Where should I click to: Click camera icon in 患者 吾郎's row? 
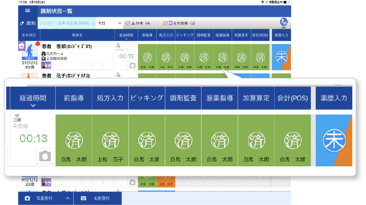click(x=132, y=65)
